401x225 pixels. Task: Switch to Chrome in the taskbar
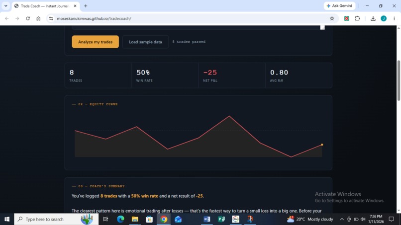tap(164, 219)
